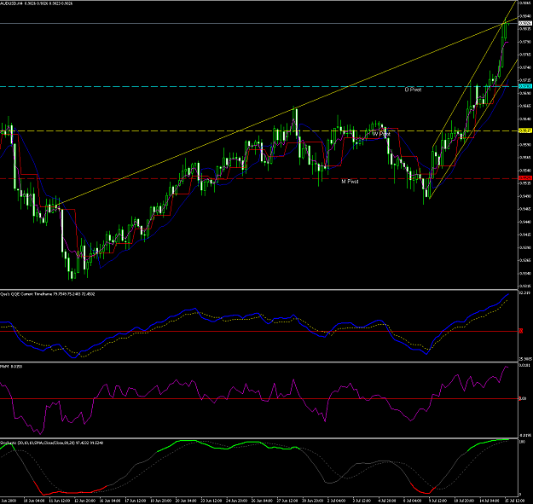Click the M Pivot label
This screenshot has width=533, height=504.
click(350, 182)
